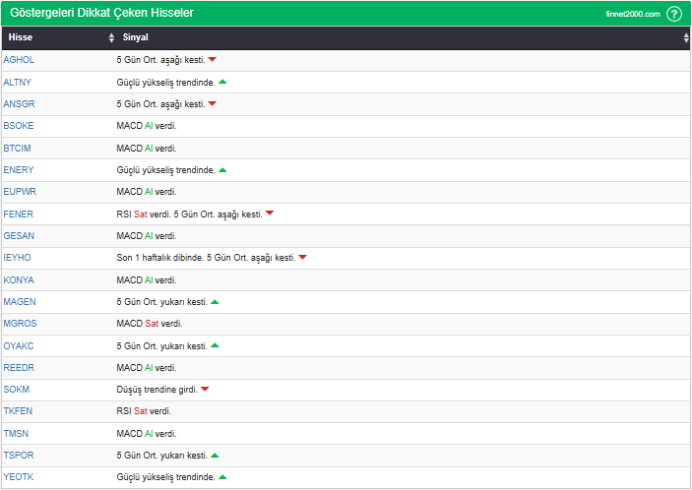Click the green up arrow in ALTNY row
The height and width of the screenshot is (490, 692).
(222, 82)
